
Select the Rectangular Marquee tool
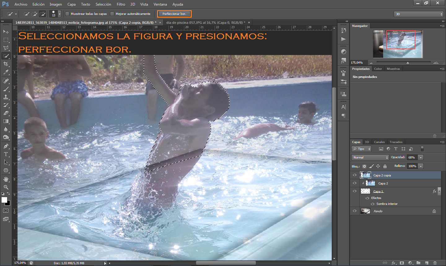click(6, 40)
